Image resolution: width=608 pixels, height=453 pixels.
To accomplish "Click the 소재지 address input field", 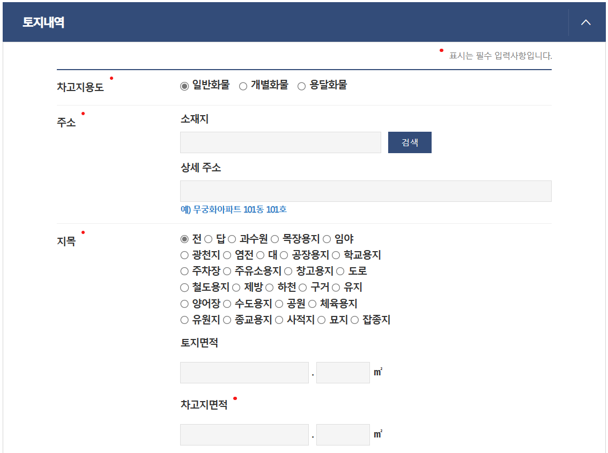I will pos(280,142).
